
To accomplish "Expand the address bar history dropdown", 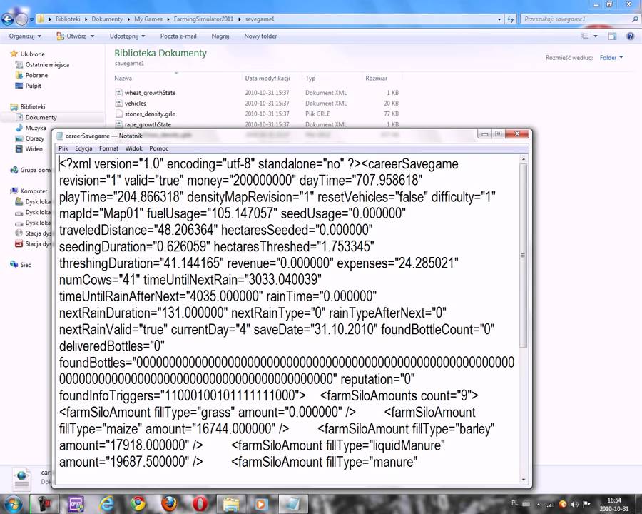I will 499,19.
